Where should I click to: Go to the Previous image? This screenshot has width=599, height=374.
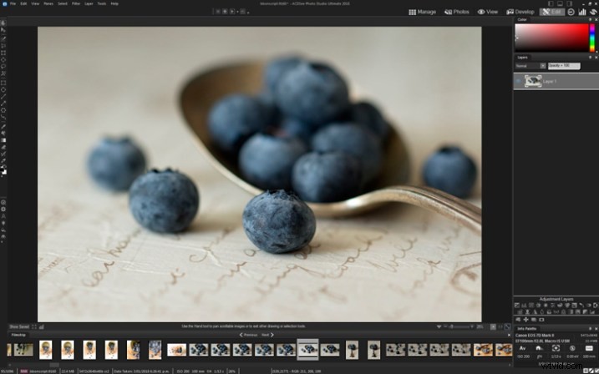tap(248, 335)
